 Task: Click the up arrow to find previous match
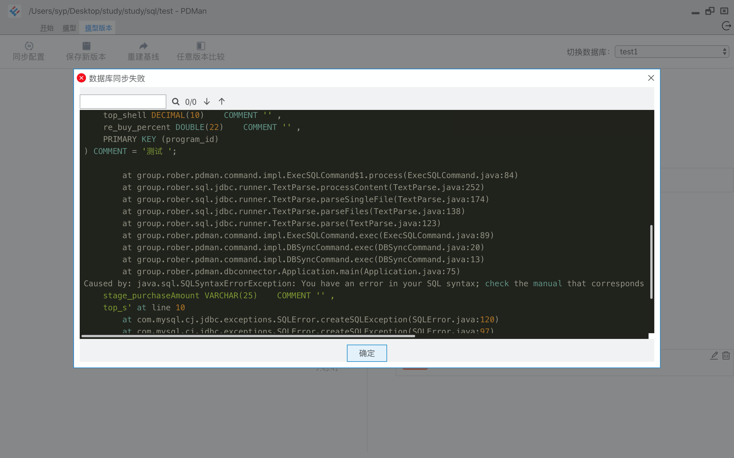221,101
